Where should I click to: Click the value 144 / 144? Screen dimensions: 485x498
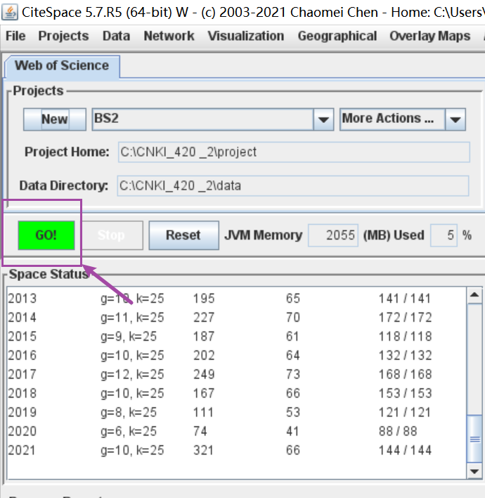coord(405,450)
